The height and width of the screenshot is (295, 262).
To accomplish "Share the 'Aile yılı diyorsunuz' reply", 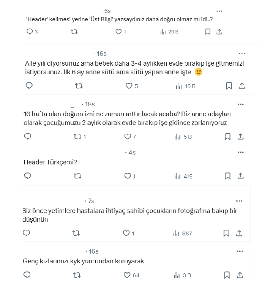I will (x=241, y=86).
